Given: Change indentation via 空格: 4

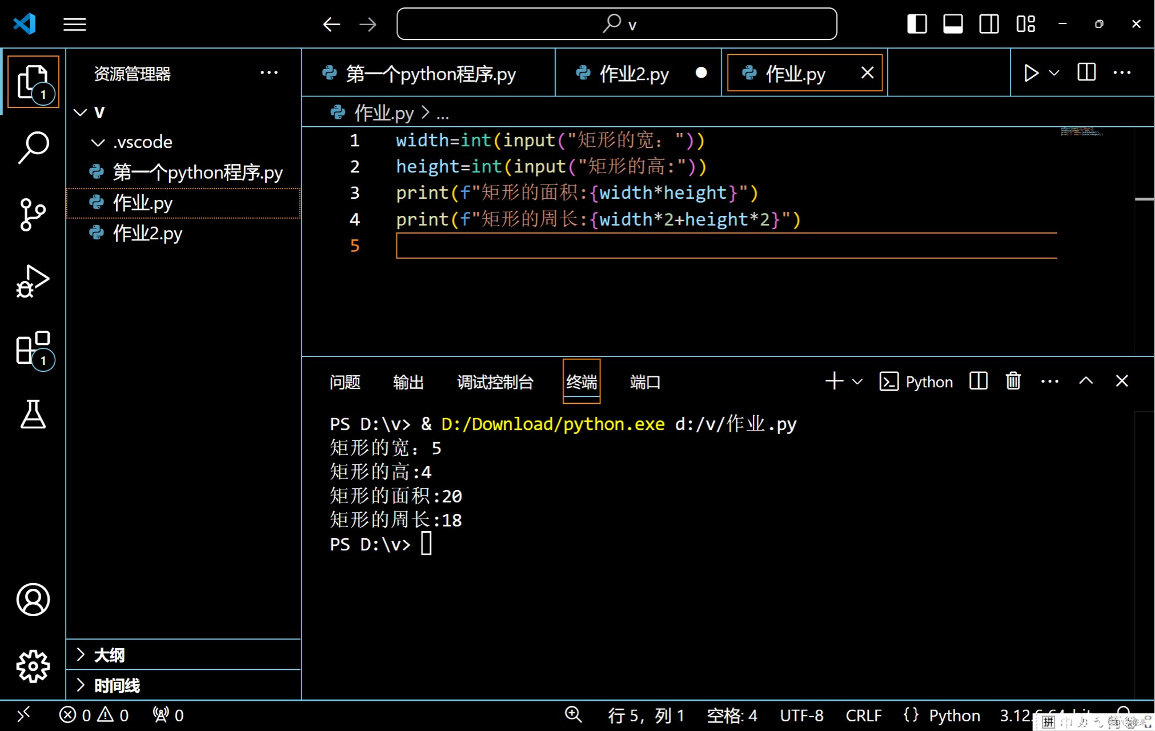Looking at the screenshot, I should [732, 716].
